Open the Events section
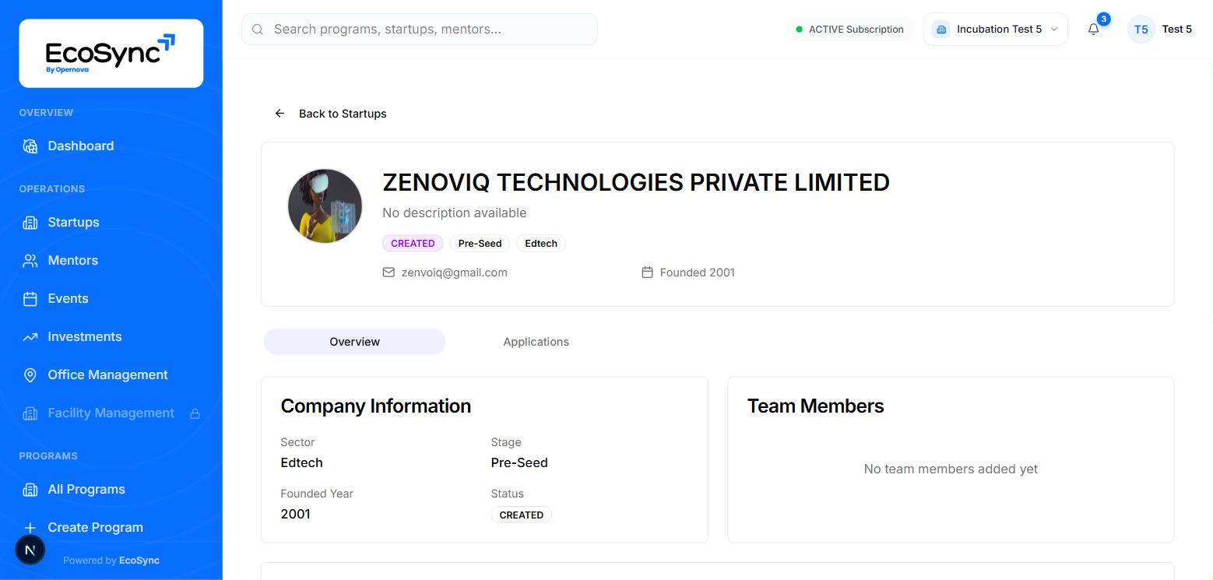Viewport: 1213px width, 580px height. click(111, 299)
